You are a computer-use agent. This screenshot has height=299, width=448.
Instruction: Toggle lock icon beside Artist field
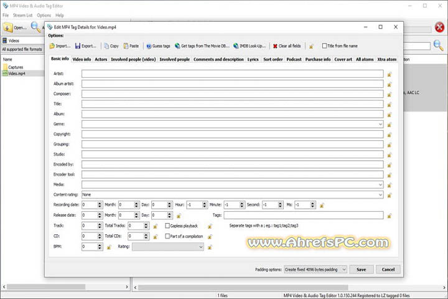click(x=389, y=74)
